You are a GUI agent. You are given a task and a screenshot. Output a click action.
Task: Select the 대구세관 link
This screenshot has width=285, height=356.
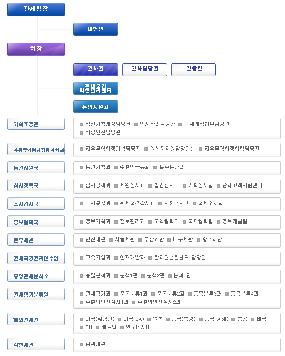(183, 239)
